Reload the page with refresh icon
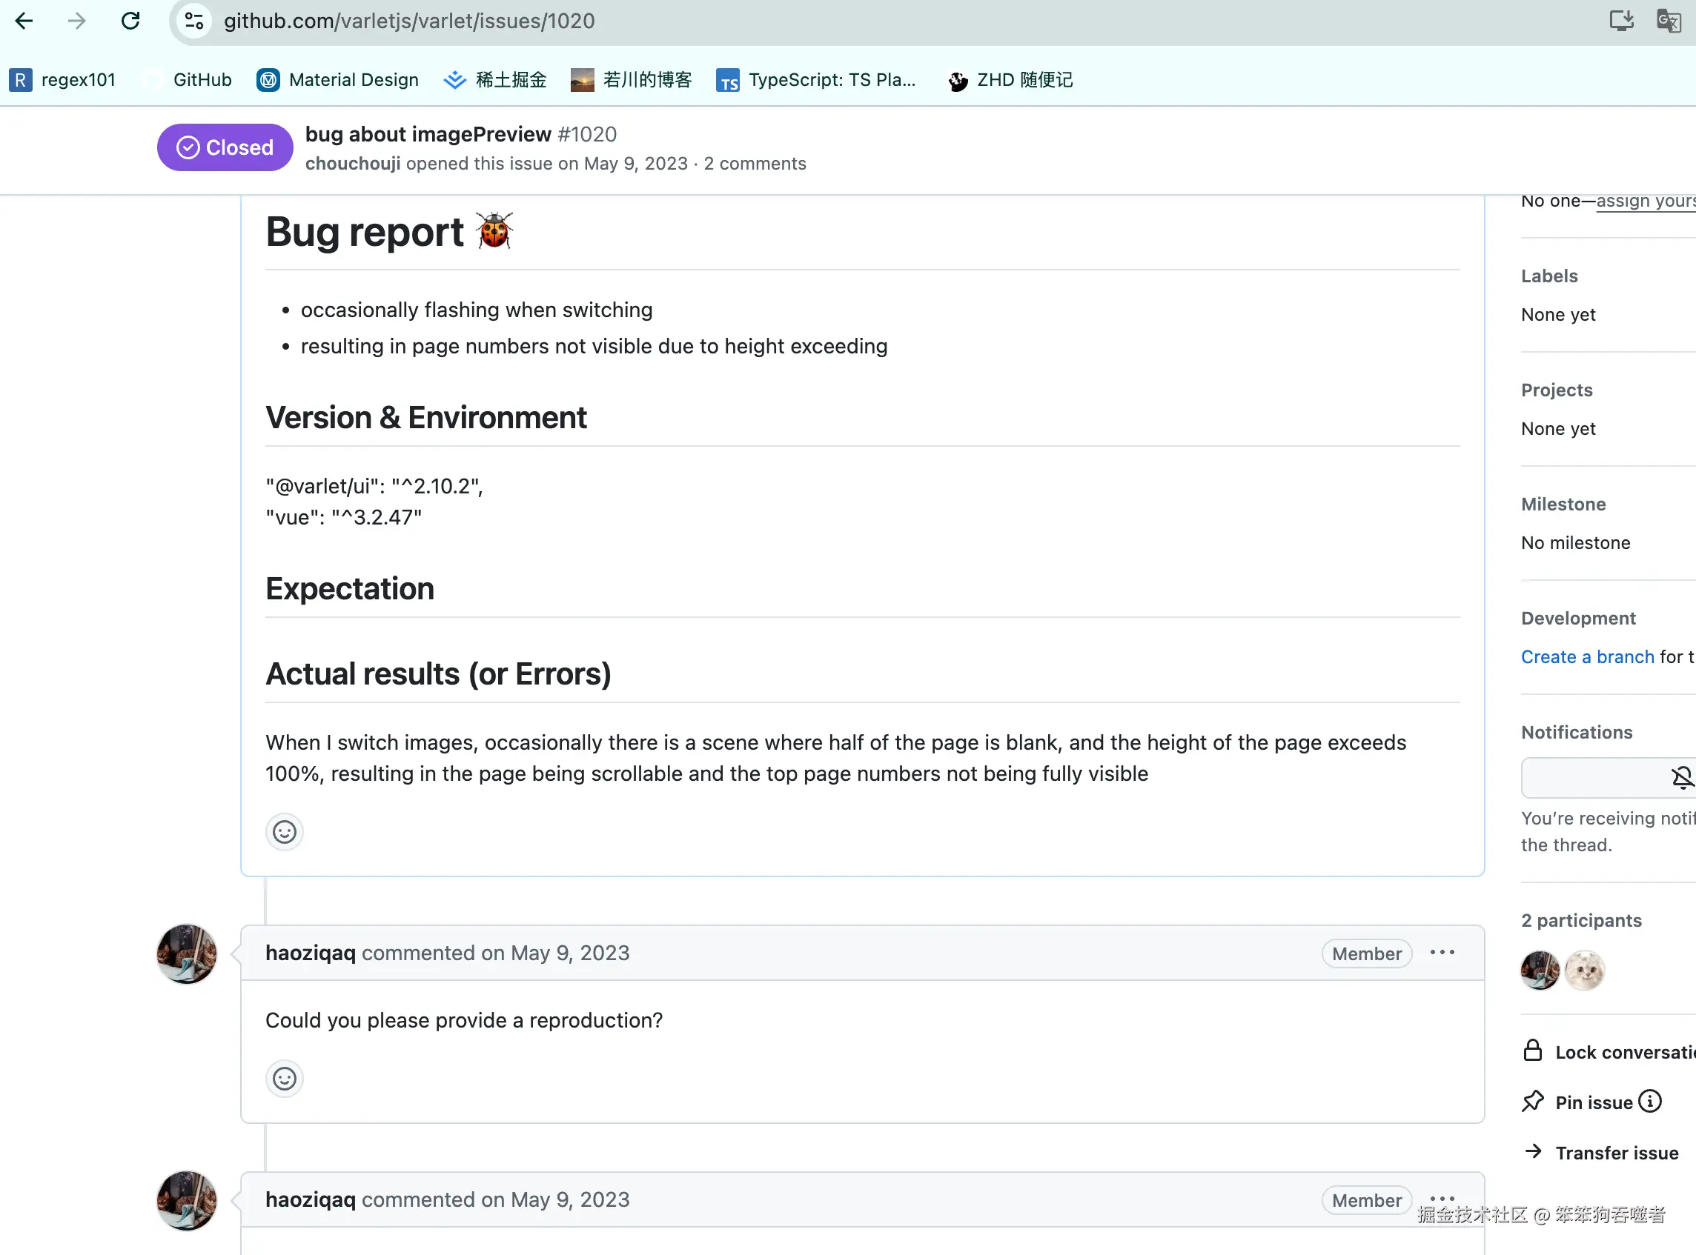Viewport: 1696px width, 1255px height. [130, 21]
